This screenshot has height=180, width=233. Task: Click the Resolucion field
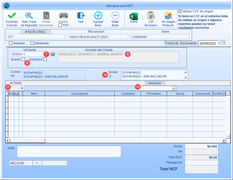(98, 37)
